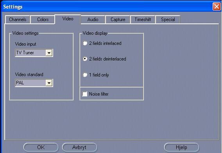Screen dimensions: 222x153
Task: Click the Video display group title
Action: click(95, 33)
